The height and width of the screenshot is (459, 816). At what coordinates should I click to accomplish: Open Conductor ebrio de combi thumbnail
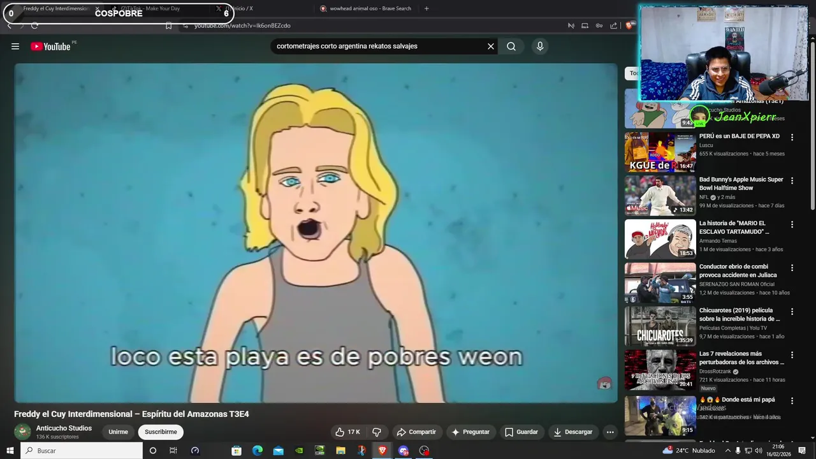point(660,283)
